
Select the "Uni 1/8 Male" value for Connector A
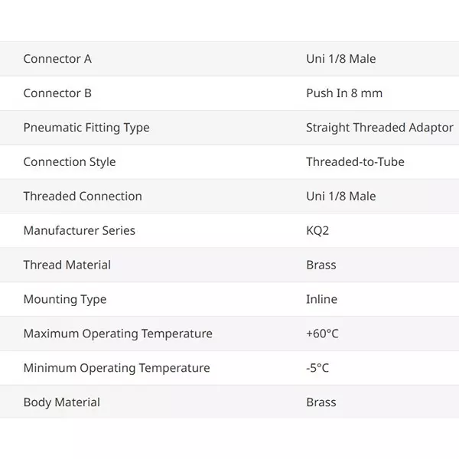[340, 59]
